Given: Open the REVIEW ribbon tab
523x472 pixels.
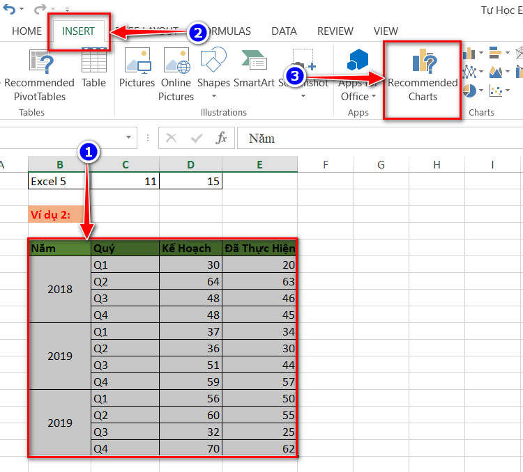Looking at the screenshot, I should coord(335,31).
